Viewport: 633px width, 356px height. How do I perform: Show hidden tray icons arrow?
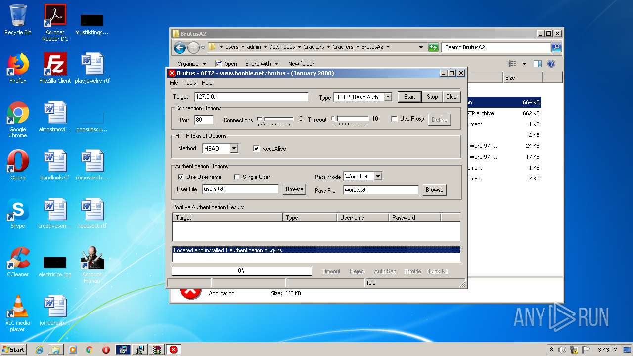tap(551, 350)
